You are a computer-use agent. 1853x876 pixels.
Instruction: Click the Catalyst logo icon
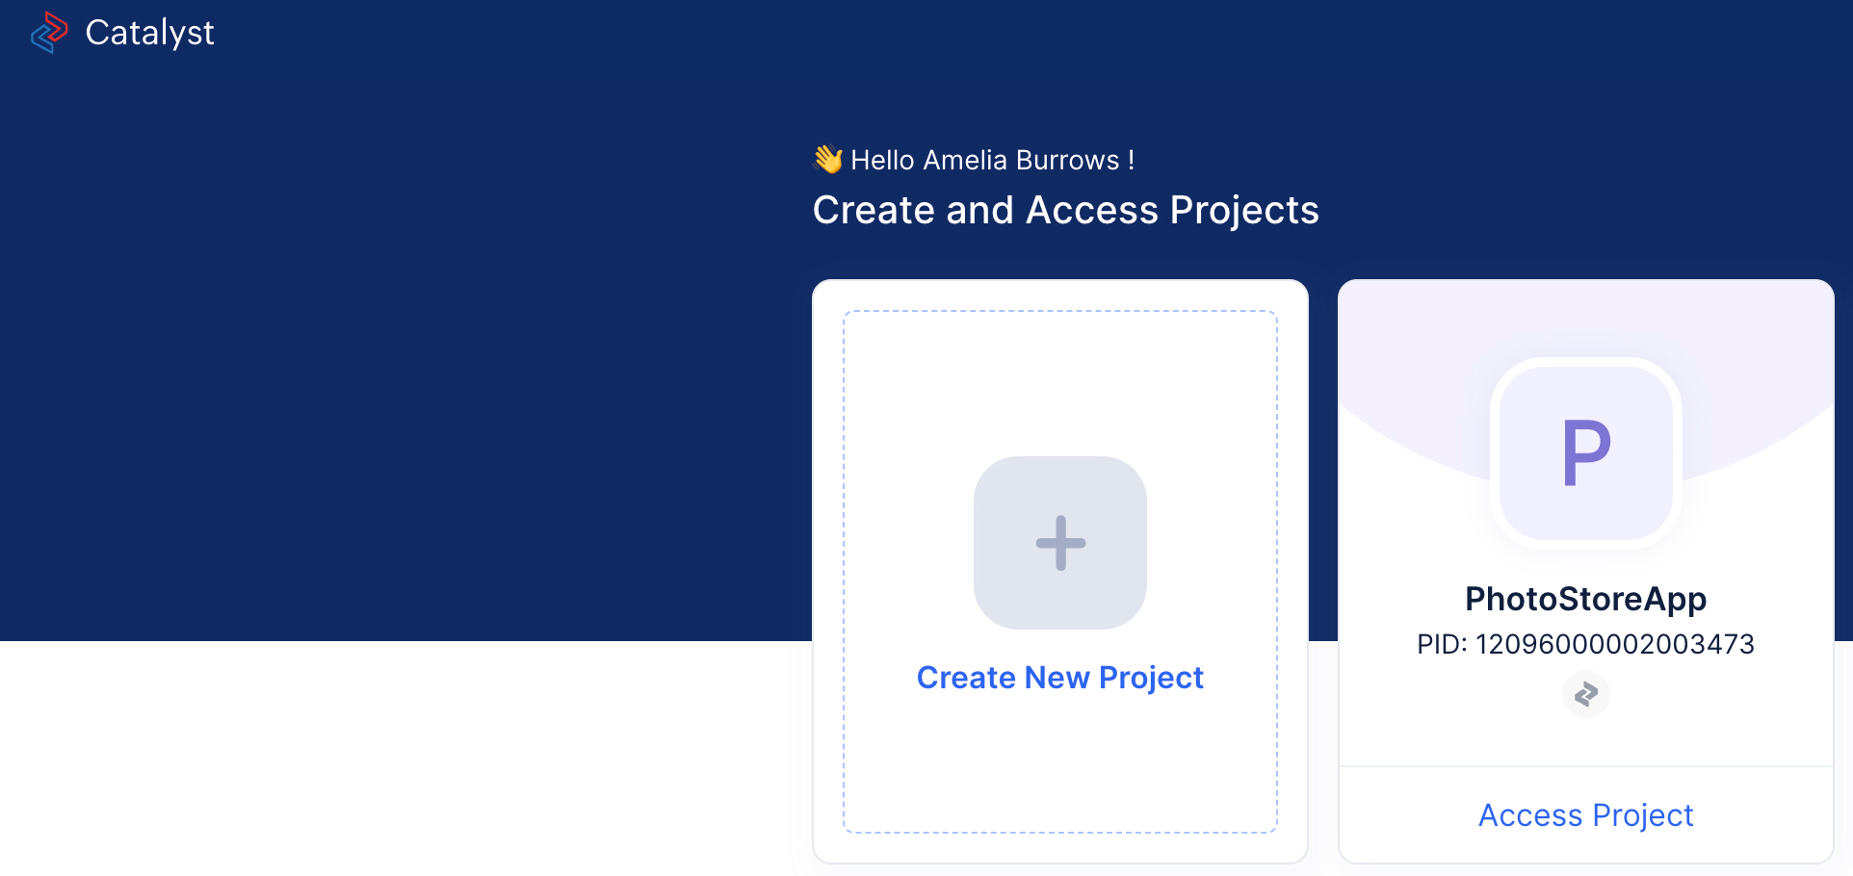pos(49,33)
